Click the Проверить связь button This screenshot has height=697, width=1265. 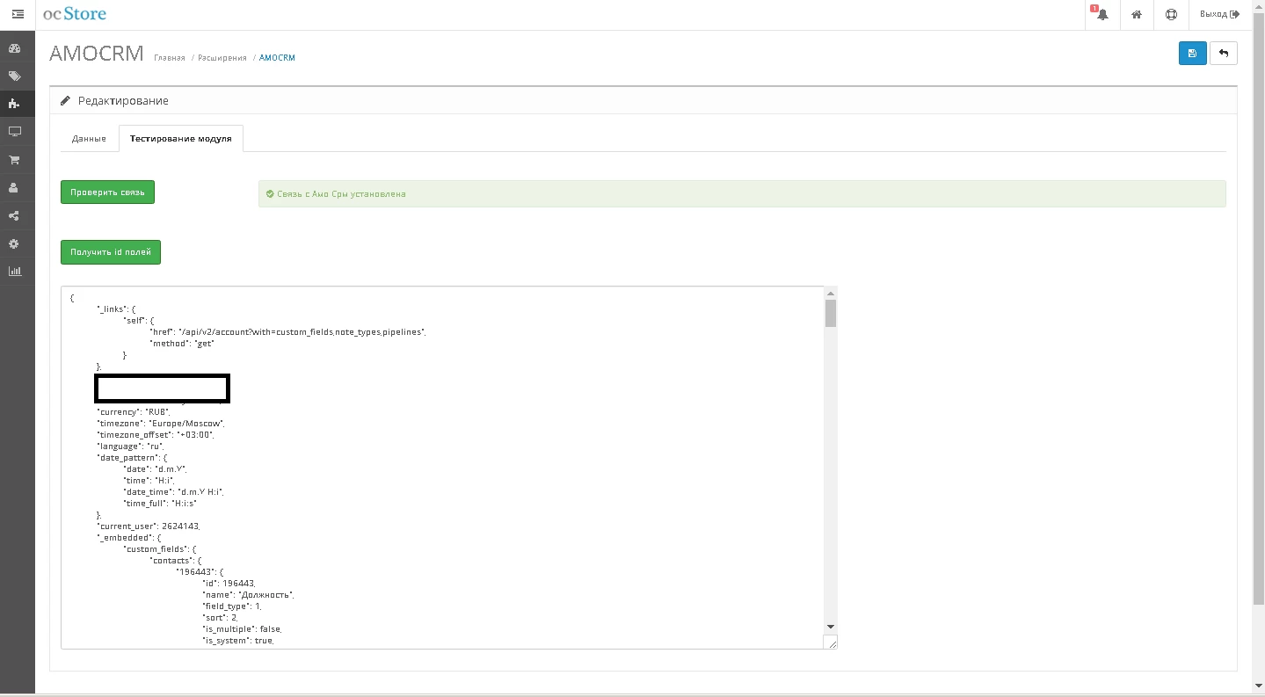107,192
